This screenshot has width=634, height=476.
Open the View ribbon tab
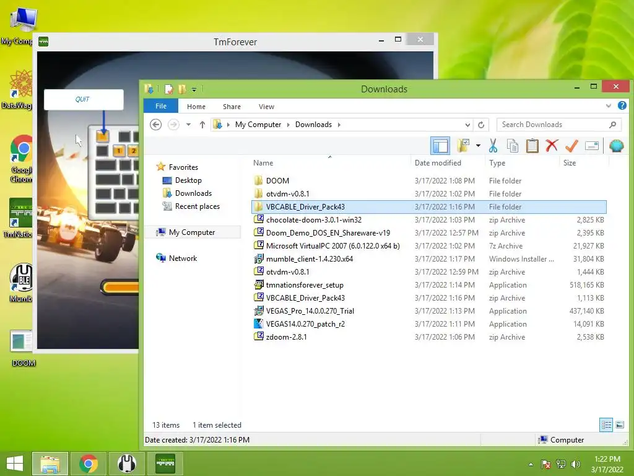[x=266, y=107]
